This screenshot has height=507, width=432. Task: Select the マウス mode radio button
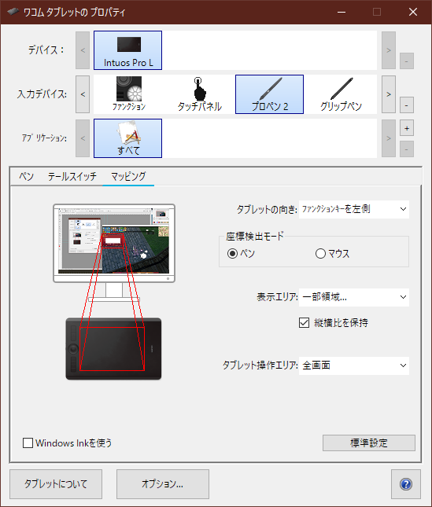(320, 253)
